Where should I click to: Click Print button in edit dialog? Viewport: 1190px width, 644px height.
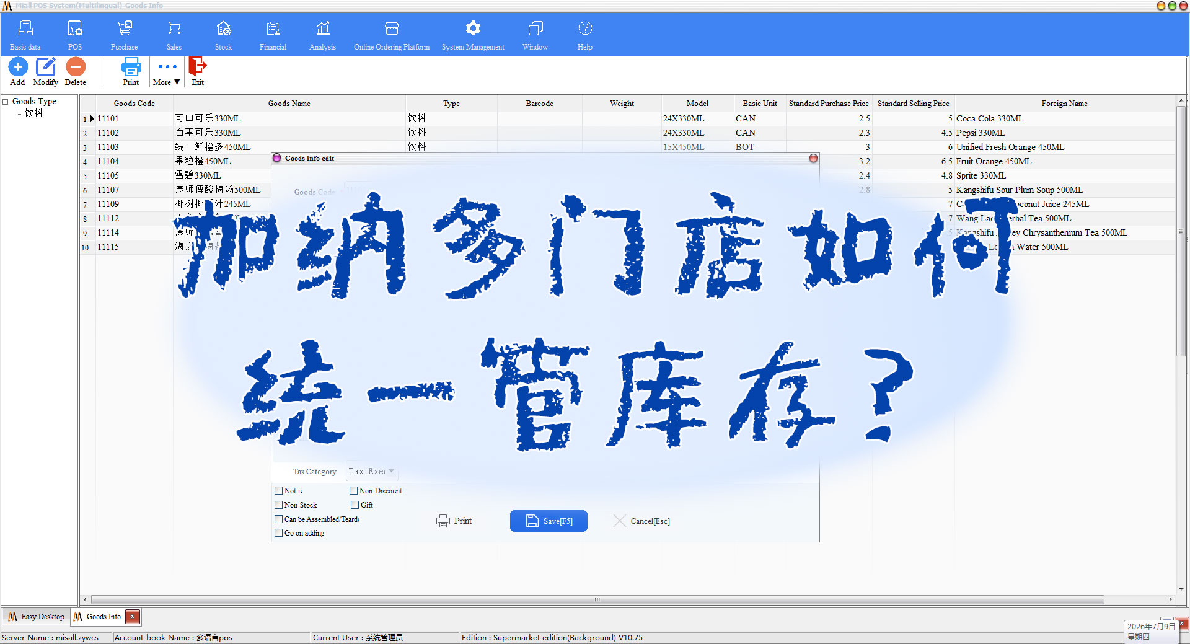point(454,521)
